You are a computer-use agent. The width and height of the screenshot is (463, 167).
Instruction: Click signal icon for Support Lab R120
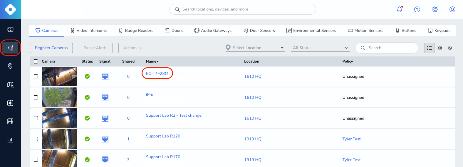(x=105, y=139)
